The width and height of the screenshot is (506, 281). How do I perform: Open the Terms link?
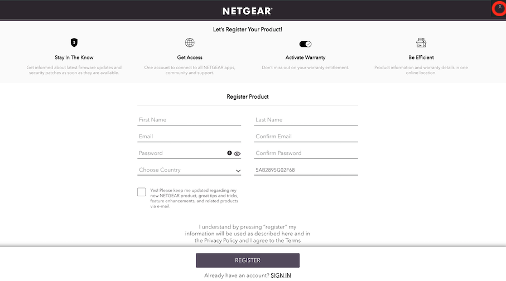click(x=293, y=240)
